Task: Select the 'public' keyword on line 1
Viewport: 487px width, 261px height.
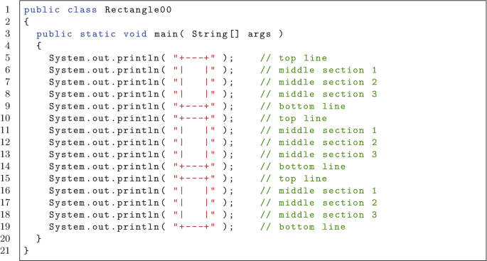Action: (42, 10)
